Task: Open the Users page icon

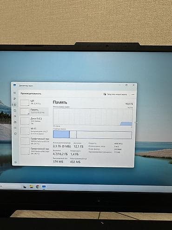Action: click(x=15, y=122)
